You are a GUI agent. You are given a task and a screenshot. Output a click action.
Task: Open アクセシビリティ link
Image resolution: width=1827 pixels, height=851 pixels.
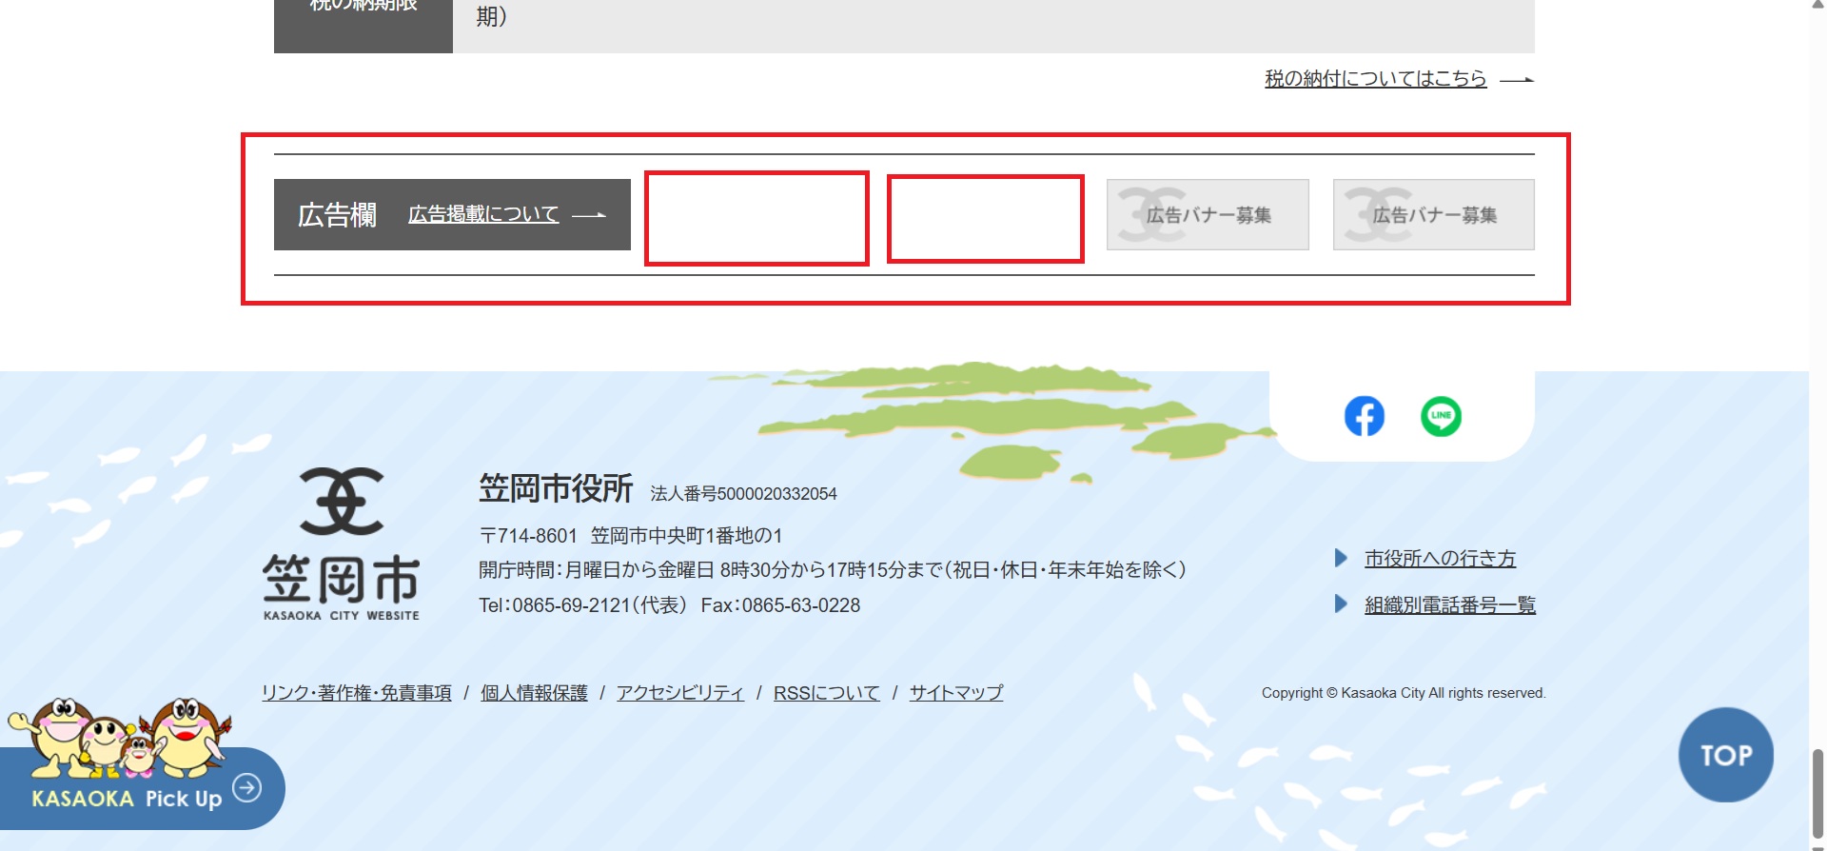pyautogui.click(x=680, y=693)
